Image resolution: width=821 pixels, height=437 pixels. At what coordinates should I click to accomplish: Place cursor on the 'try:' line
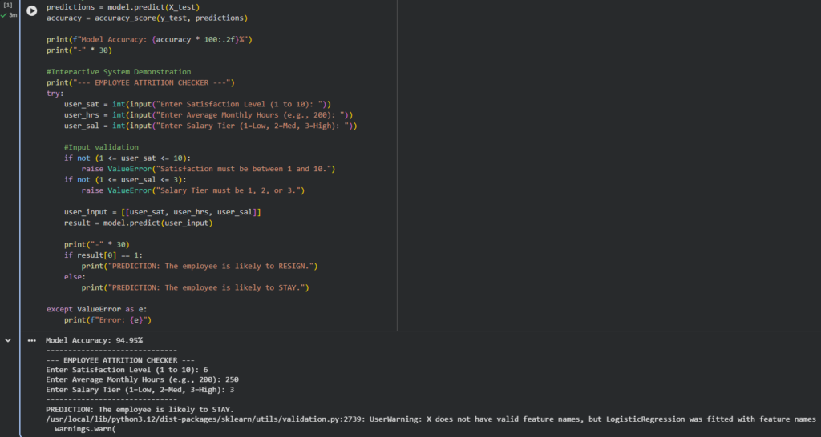coord(54,93)
